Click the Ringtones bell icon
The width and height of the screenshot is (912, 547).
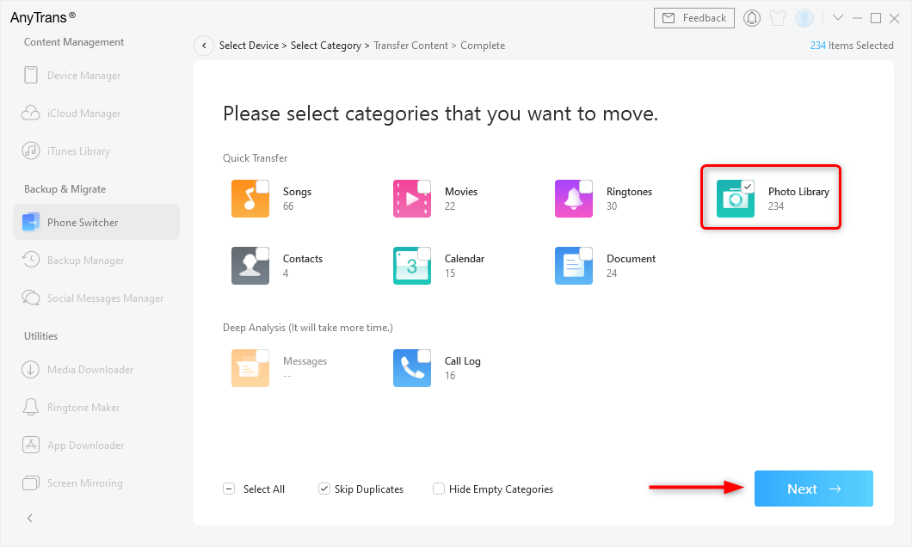(x=574, y=199)
